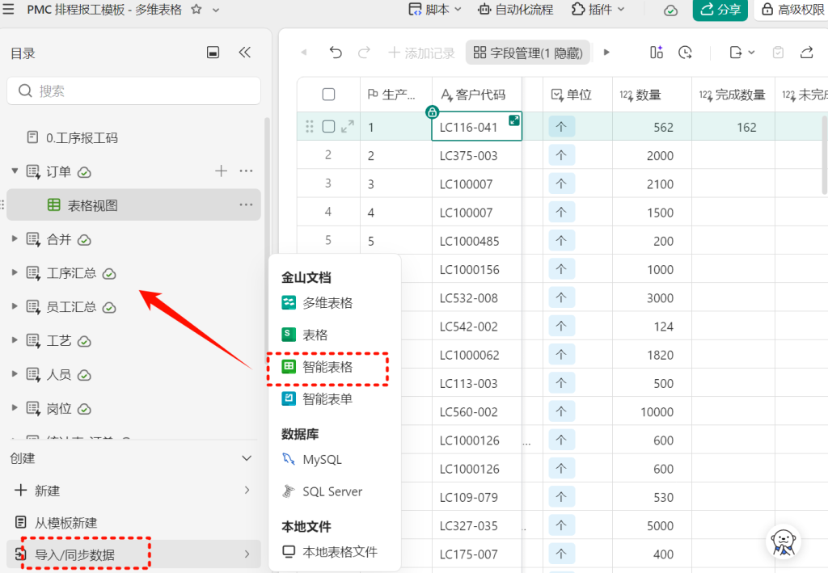Image resolution: width=828 pixels, height=573 pixels.
Task: Click unit tag in LC1000485 row
Action: [x=561, y=241]
